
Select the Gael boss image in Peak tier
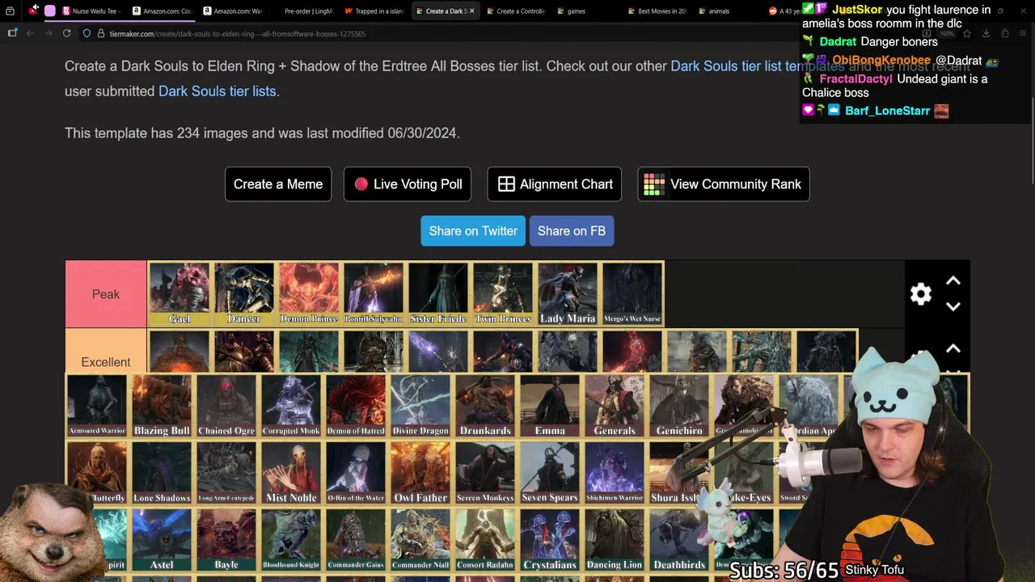[180, 294]
